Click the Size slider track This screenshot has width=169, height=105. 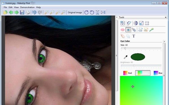(x=141, y=48)
